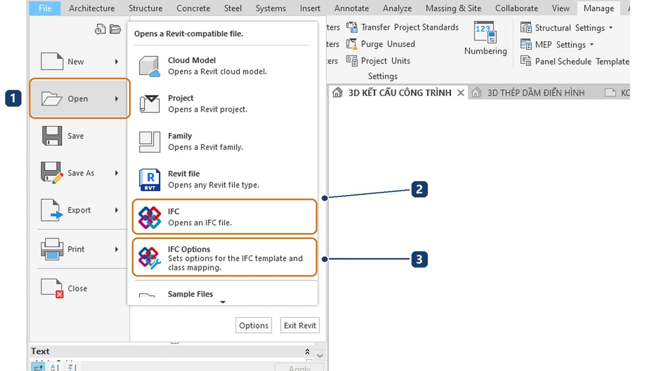Screen dimensions: 663x371
Task: Click the Cloud Model icon
Action: 150,66
